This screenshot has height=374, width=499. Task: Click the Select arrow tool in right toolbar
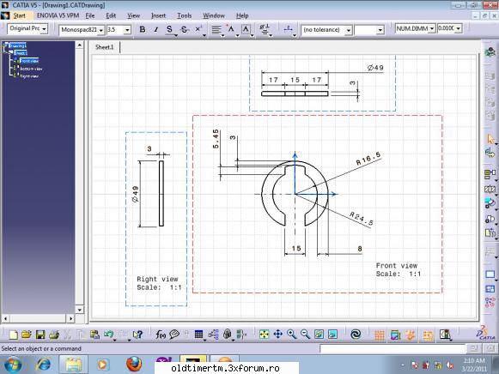pos(490,139)
